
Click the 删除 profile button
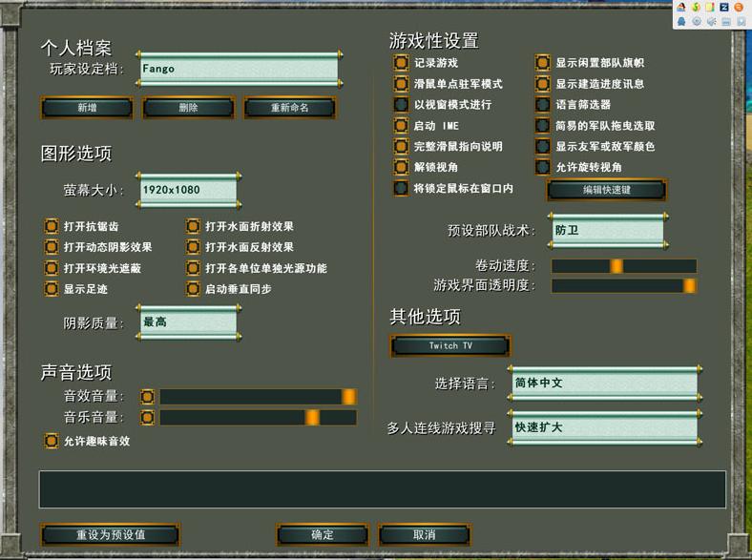(189, 108)
